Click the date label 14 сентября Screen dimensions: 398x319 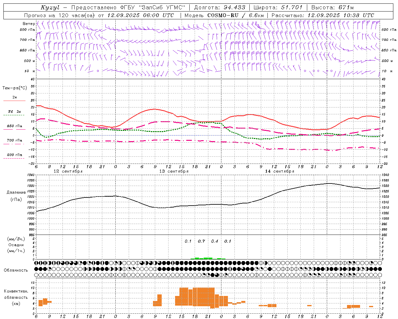tap(280, 171)
